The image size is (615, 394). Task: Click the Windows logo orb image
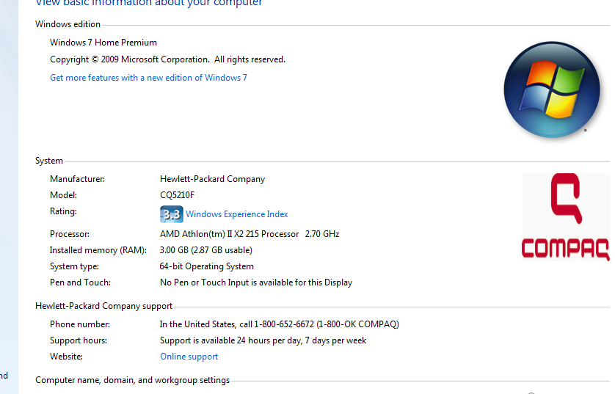pyautogui.click(x=546, y=90)
